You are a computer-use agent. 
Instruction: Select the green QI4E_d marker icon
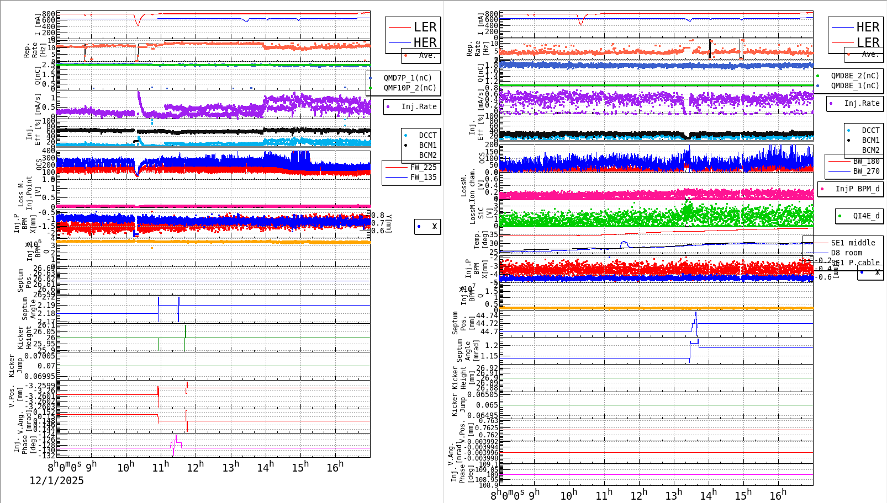pyautogui.click(x=840, y=216)
